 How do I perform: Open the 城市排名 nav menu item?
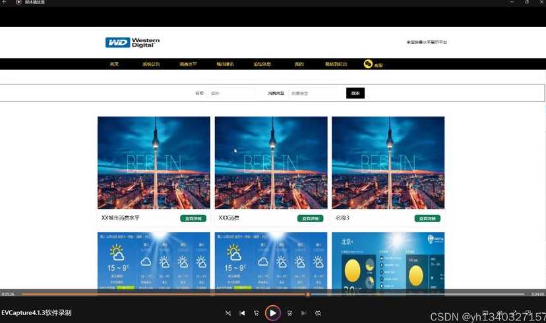click(x=225, y=64)
